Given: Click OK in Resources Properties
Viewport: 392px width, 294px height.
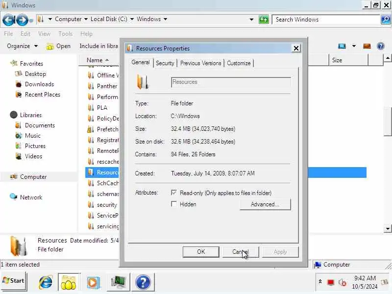Looking at the screenshot, I should pyautogui.click(x=201, y=252).
